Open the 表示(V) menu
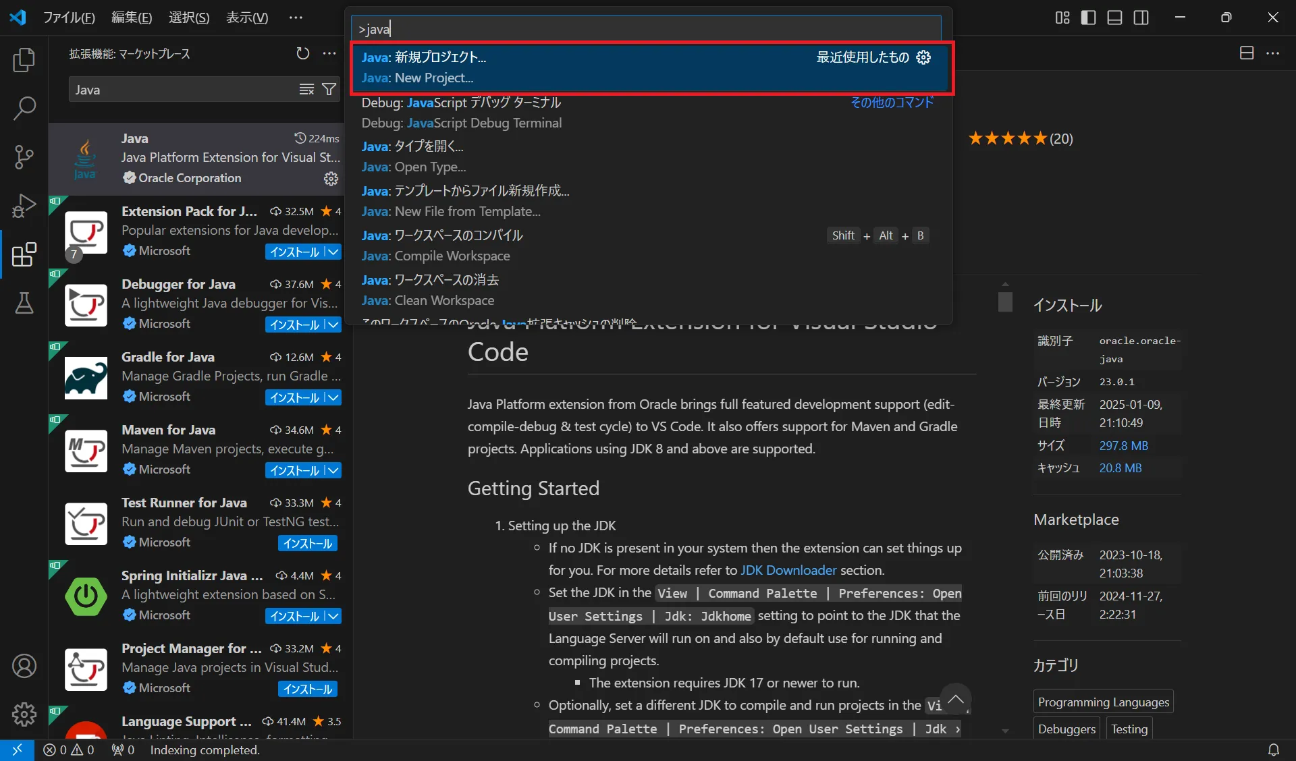Screen dimensions: 1296x761 tap(247, 18)
